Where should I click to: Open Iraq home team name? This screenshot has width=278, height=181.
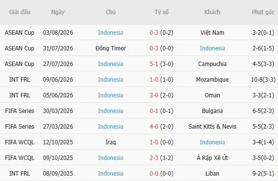[x=110, y=142]
